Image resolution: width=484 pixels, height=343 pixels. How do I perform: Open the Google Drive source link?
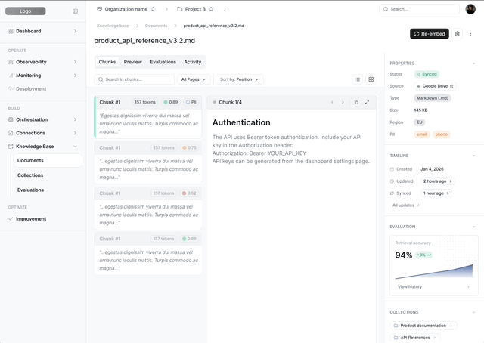click(436, 86)
